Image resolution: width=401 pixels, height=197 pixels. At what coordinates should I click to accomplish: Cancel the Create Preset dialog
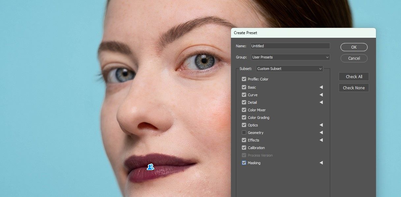[354, 58]
